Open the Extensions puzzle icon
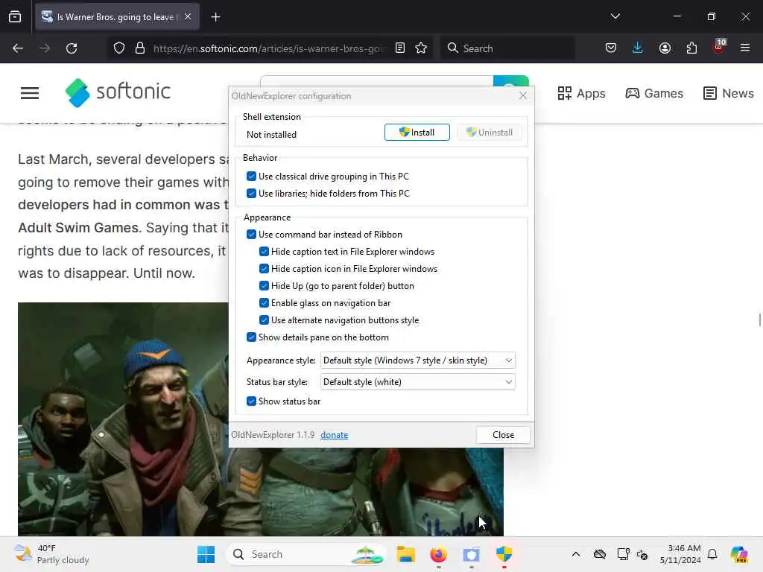The height and width of the screenshot is (572, 763). (691, 48)
